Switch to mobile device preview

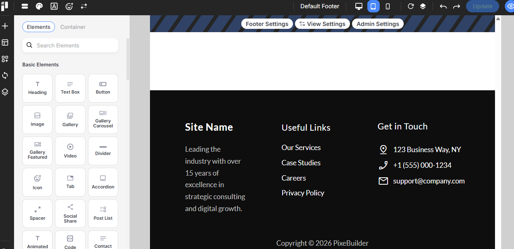[x=388, y=6]
